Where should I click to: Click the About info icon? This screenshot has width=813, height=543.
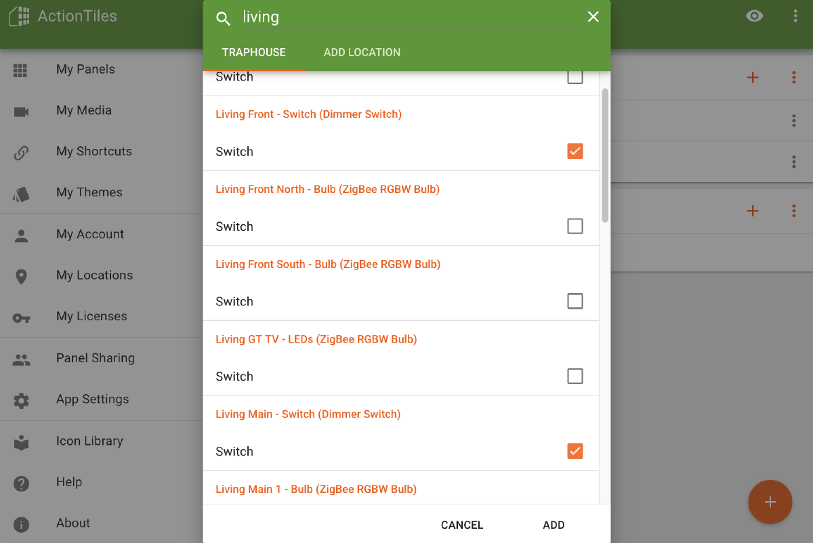(21, 525)
